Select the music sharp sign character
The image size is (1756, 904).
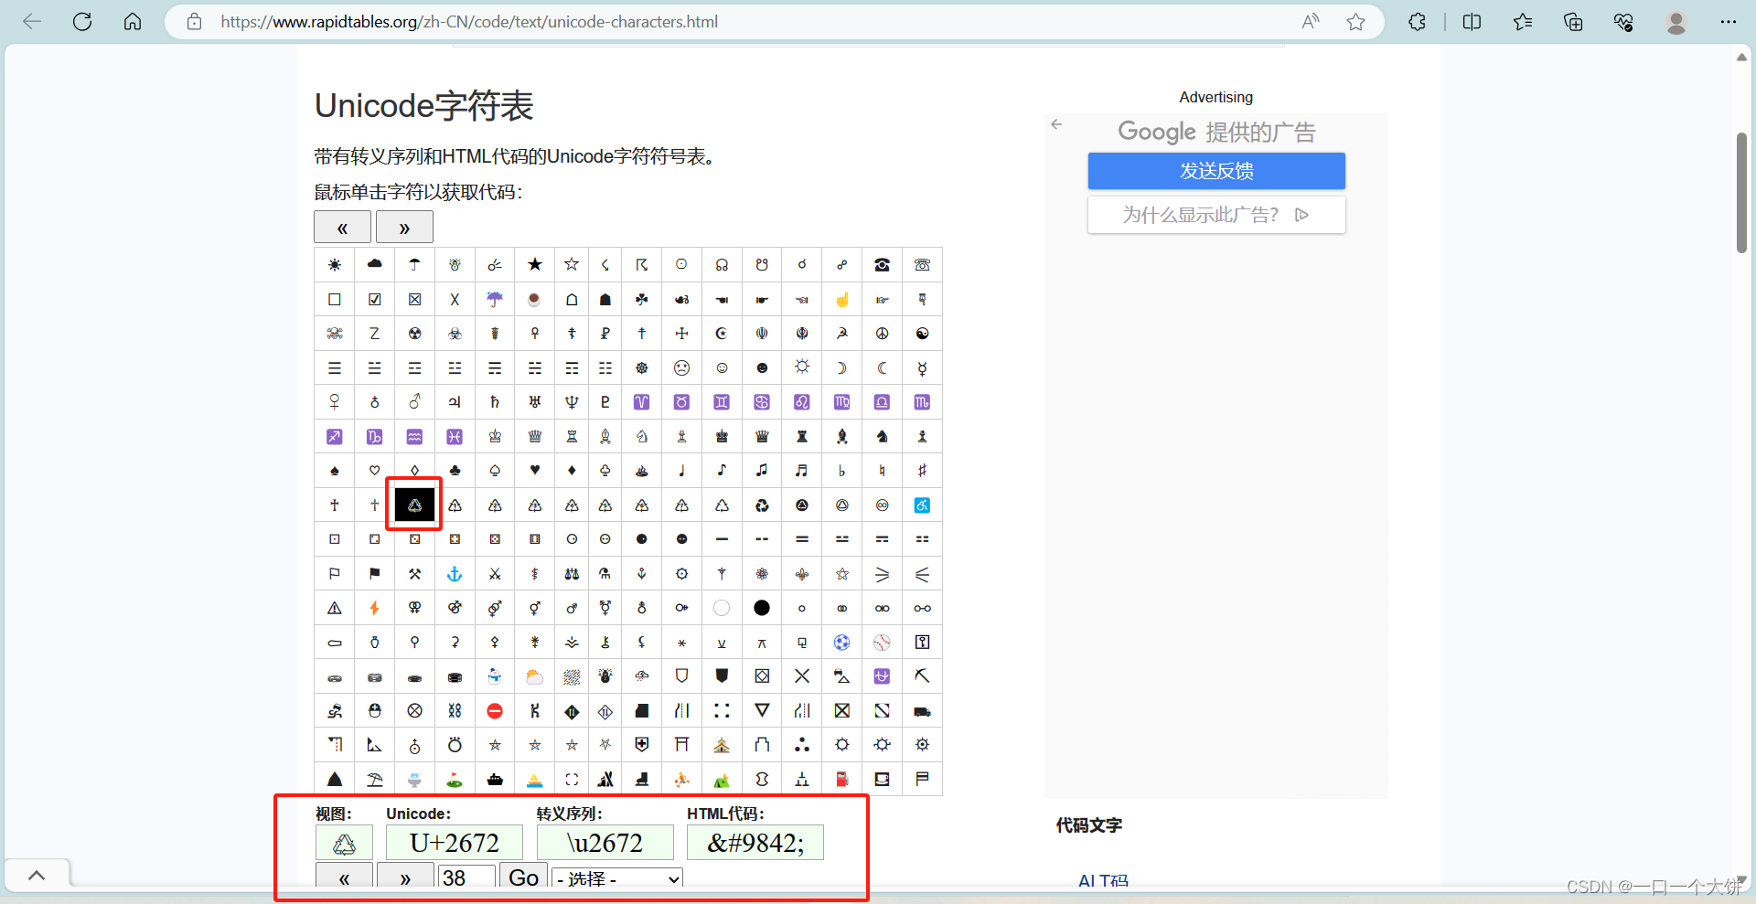pos(922,471)
